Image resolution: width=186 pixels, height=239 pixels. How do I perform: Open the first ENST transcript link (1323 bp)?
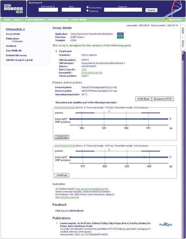[65, 107]
